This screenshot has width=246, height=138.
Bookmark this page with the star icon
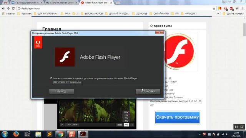(x=214, y=8)
